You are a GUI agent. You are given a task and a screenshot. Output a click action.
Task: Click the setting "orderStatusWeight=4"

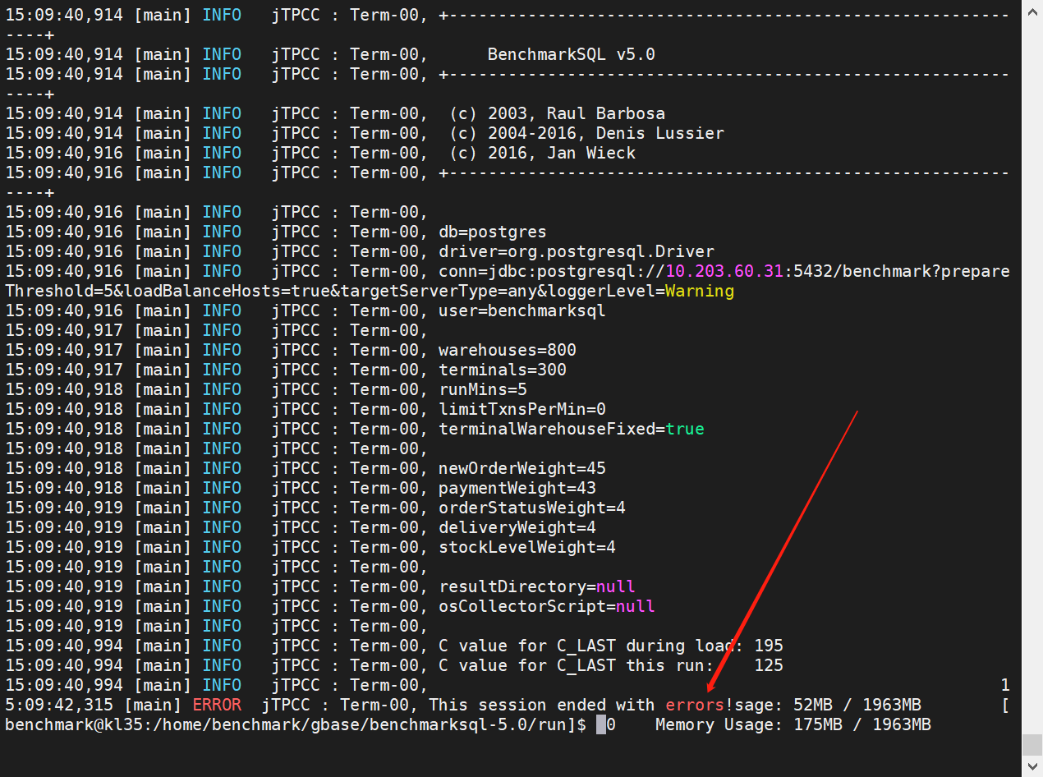coord(532,508)
